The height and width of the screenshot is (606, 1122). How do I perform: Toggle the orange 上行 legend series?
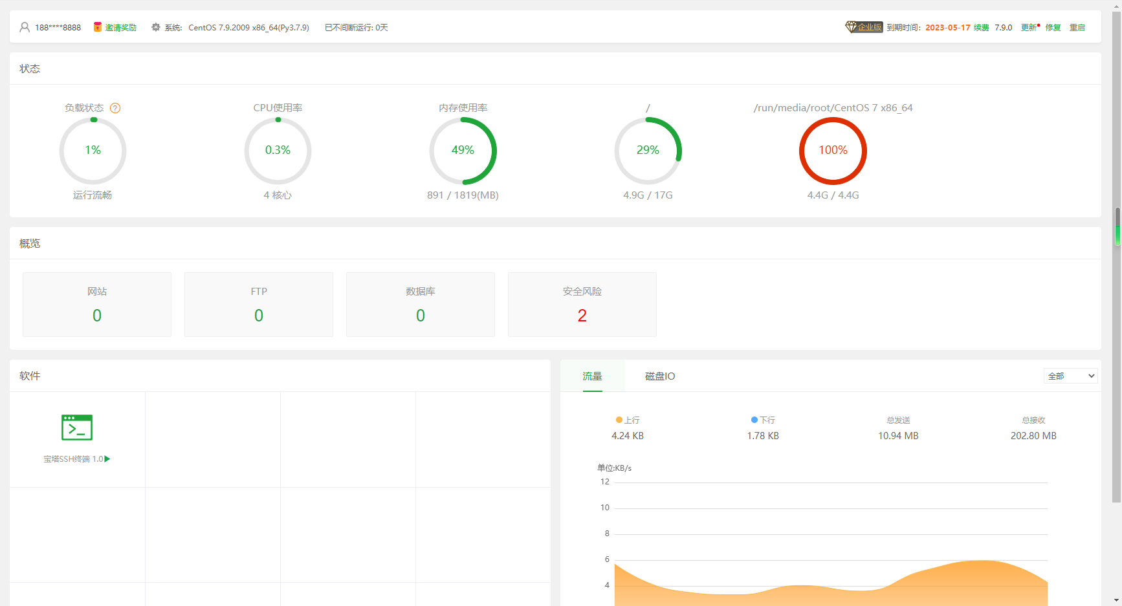(628, 420)
